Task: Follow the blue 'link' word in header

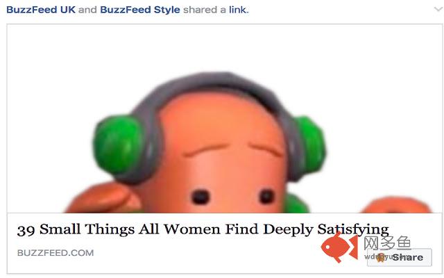Action: coord(238,10)
